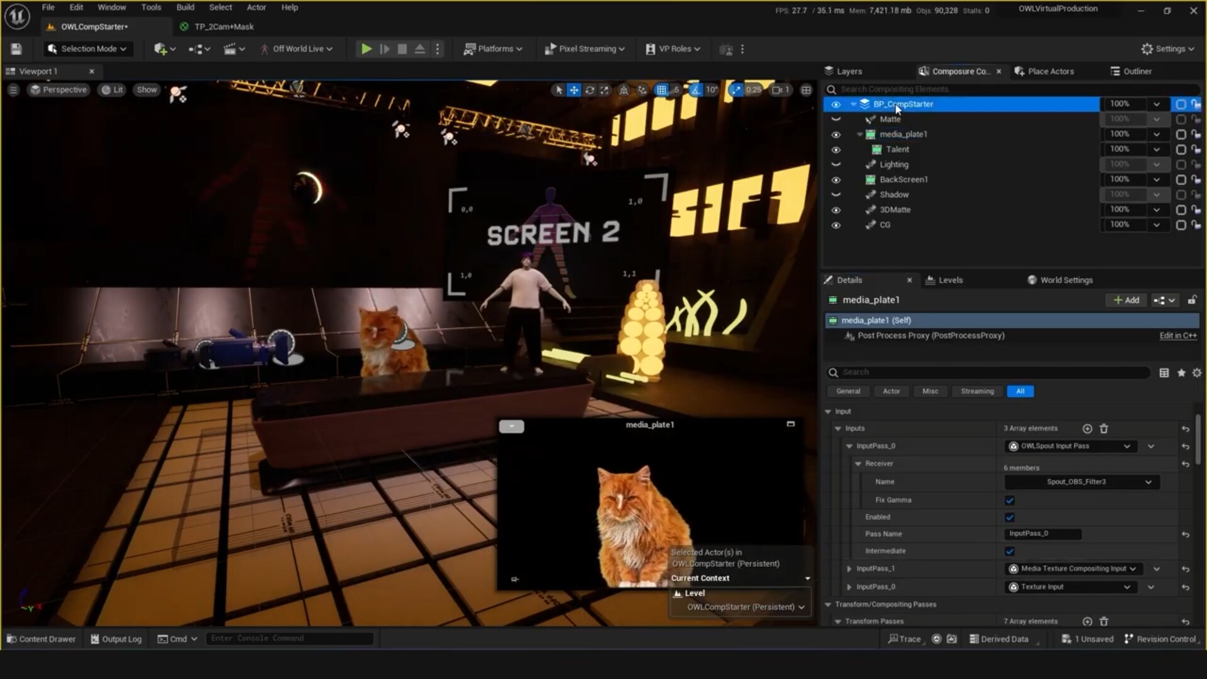Open the Actor menu
This screenshot has width=1207, height=679.
click(256, 8)
